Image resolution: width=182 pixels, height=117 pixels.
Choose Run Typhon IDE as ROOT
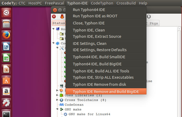point(106,16)
